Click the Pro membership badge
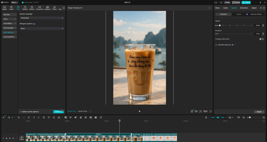The image size is (267, 142). (227, 2)
